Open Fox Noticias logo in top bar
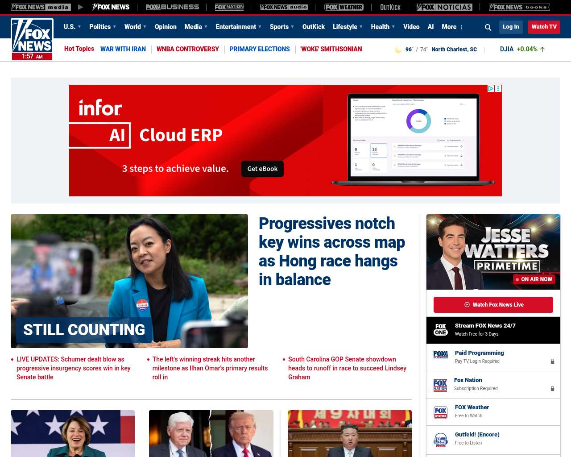This screenshot has height=457, width=571. pos(444,7)
